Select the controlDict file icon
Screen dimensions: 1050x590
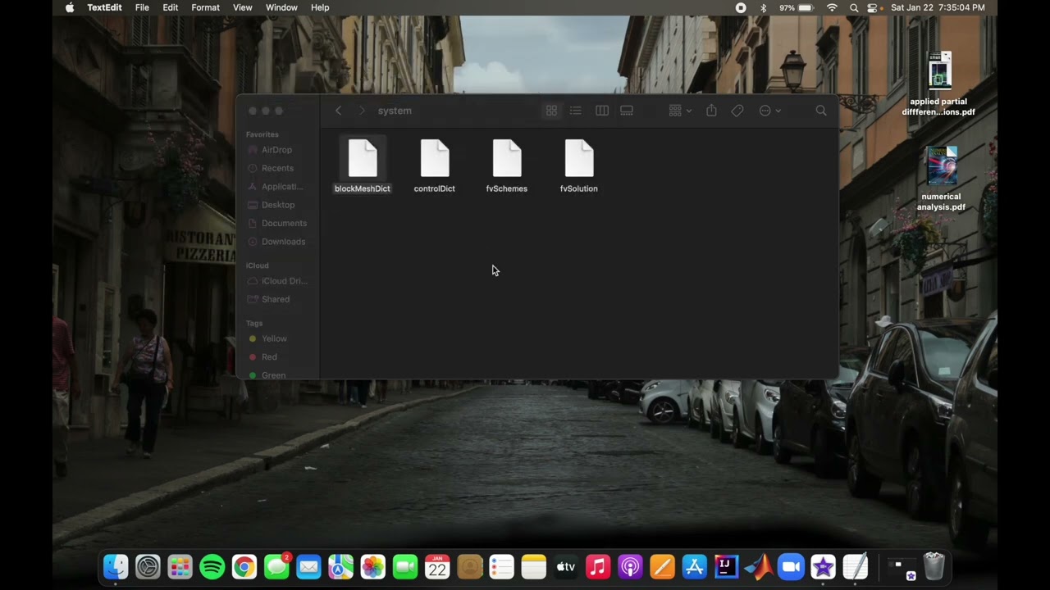click(x=434, y=159)
